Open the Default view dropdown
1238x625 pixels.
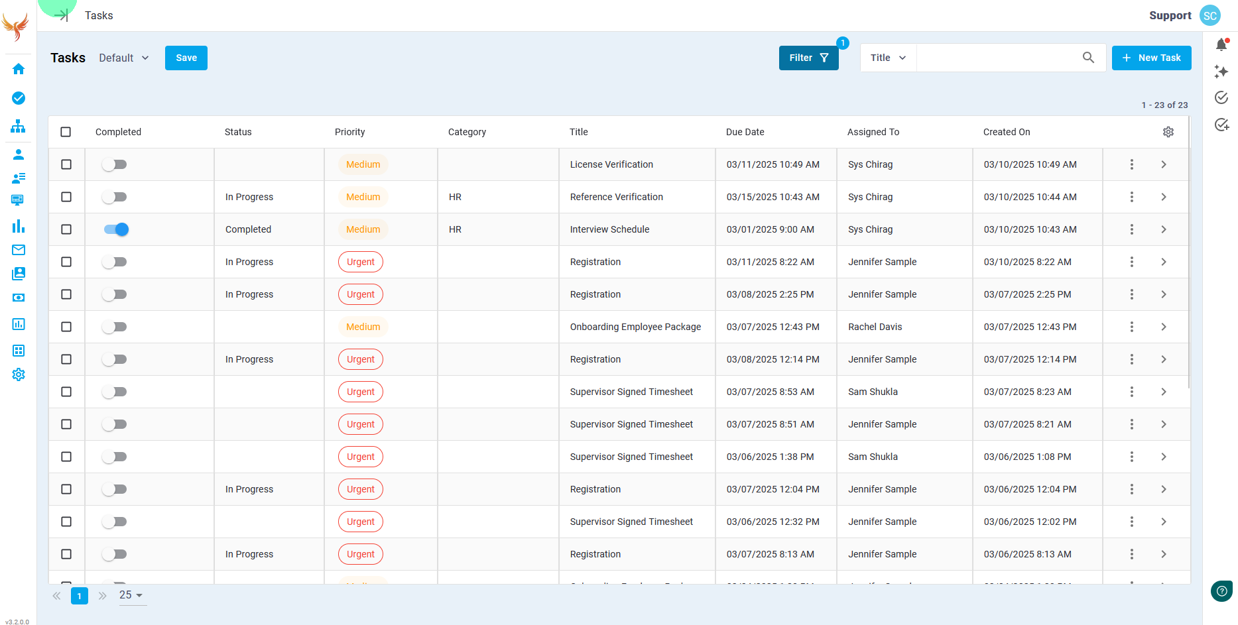tap(124, 58)
